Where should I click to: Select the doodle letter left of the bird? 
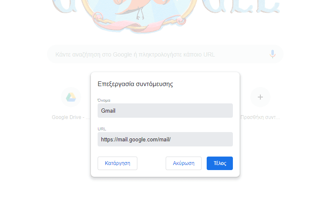(x=64, y=6)
